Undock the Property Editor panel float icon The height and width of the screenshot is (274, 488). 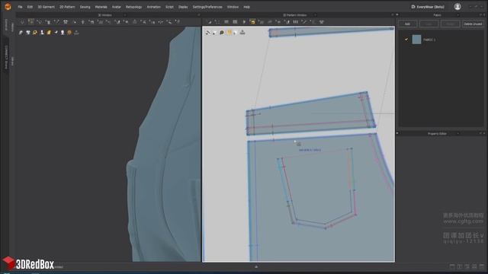pyautogui.click(x=480, y=133)
